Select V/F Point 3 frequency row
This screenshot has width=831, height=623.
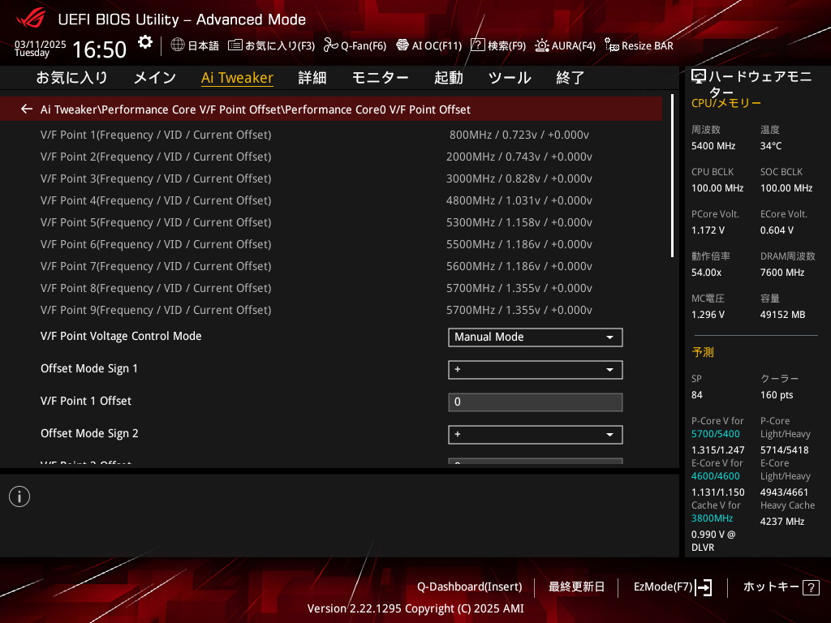[x=331, y=178]
